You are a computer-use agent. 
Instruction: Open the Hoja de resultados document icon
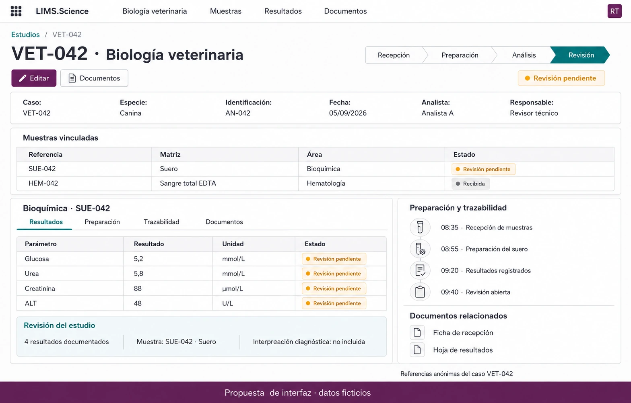[417, 350]
